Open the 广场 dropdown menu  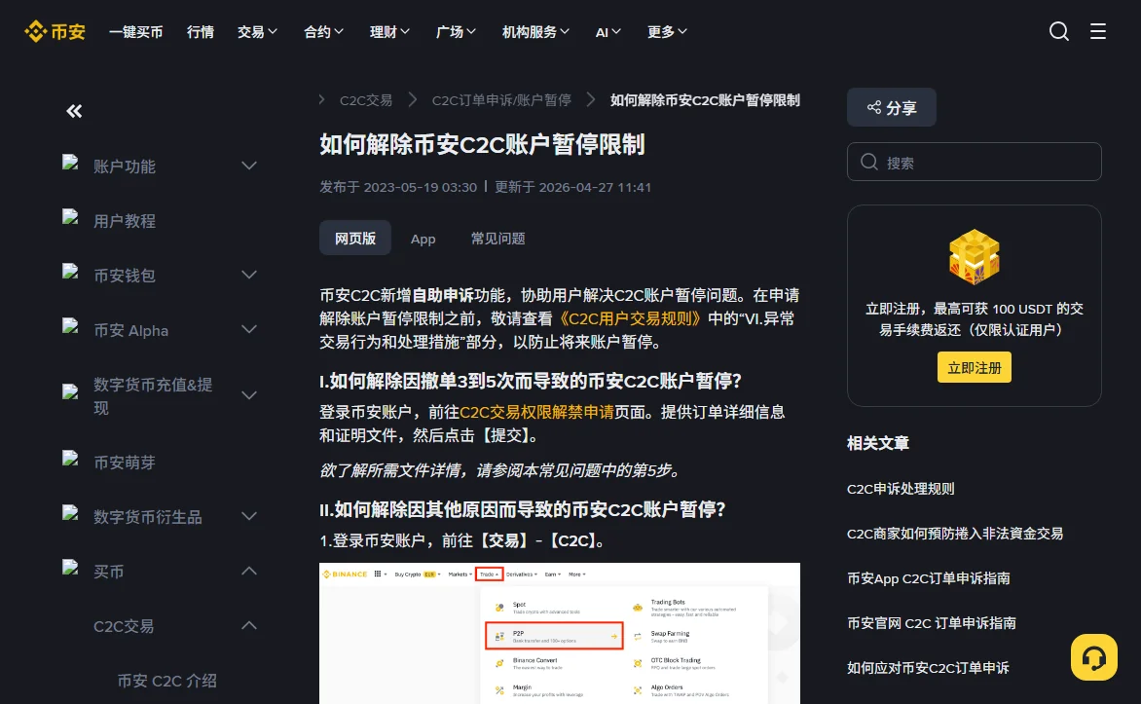coord(457,32)
